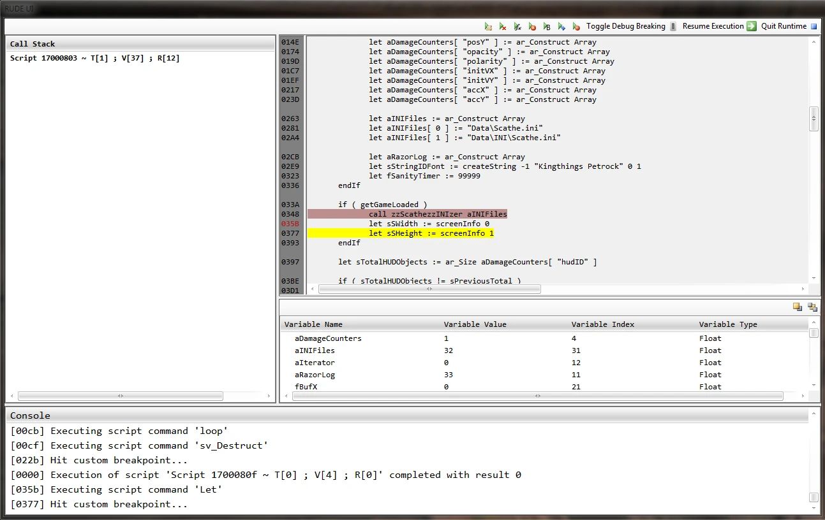
Task: Click Quit Runtime to stop debugging
Action: pyautogui.click(x=783, y=26)
